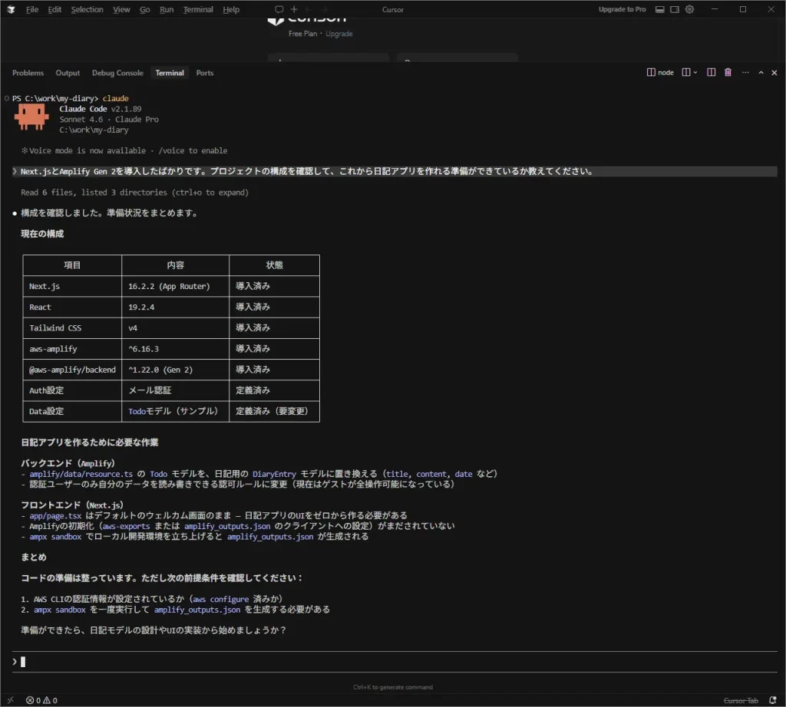
Task: Toggle Cursor Tab in status bar
Action: pos(741,700)
